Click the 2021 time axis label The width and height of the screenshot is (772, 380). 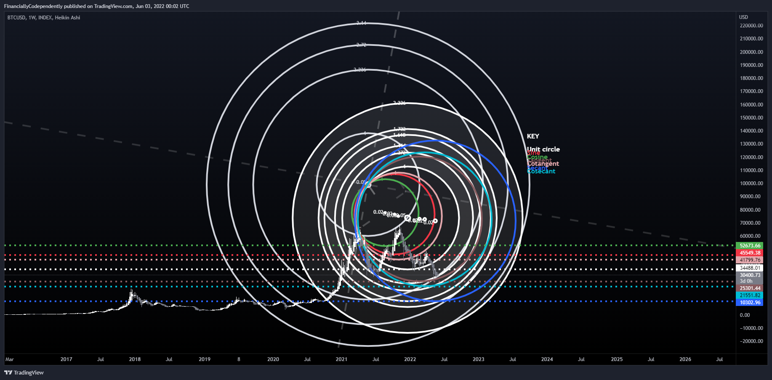coord(341,359)
